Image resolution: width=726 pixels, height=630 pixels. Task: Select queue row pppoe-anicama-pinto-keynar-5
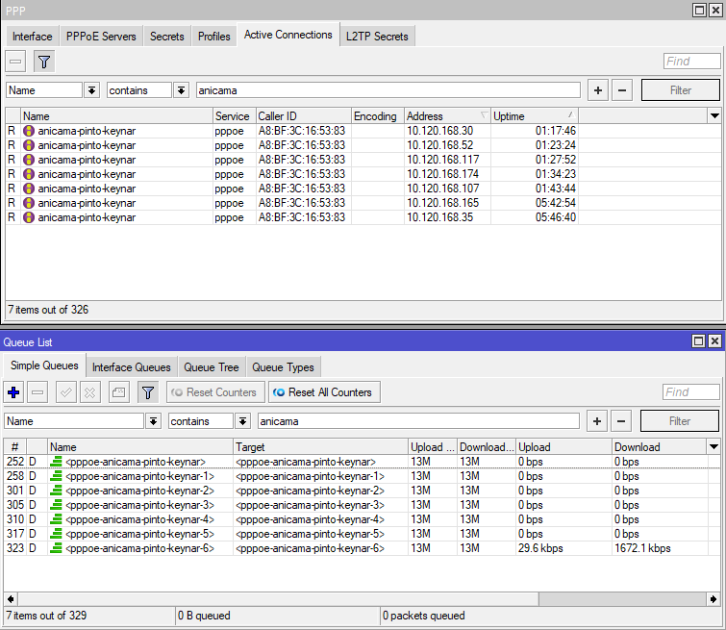point(356,533)
